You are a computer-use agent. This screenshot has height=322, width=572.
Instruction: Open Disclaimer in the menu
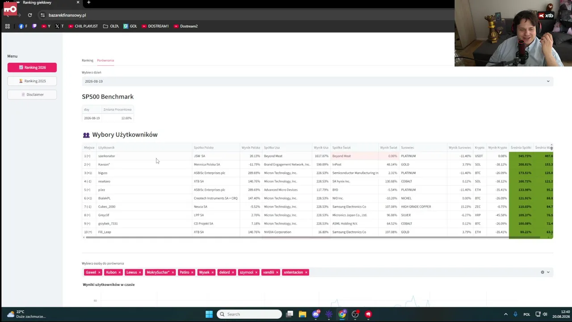point(32,94)
